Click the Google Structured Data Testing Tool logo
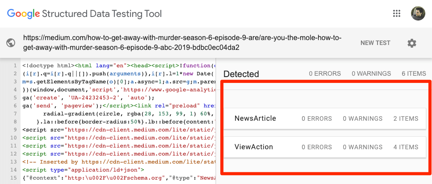 point(84,13)
